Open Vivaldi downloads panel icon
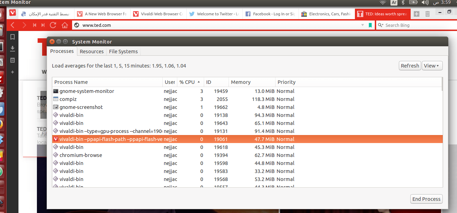 [x=13, y=48]
